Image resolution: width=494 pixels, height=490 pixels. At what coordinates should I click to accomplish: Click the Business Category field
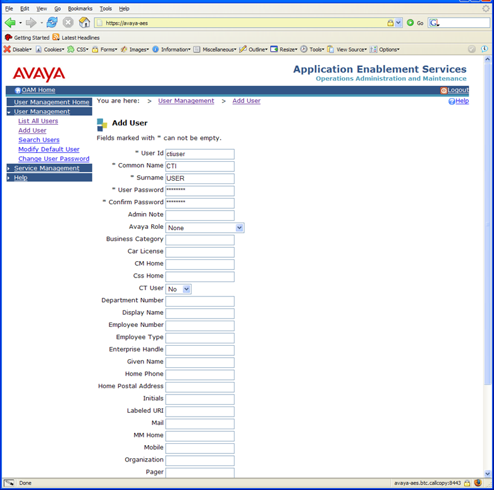(x=200, y=240)
